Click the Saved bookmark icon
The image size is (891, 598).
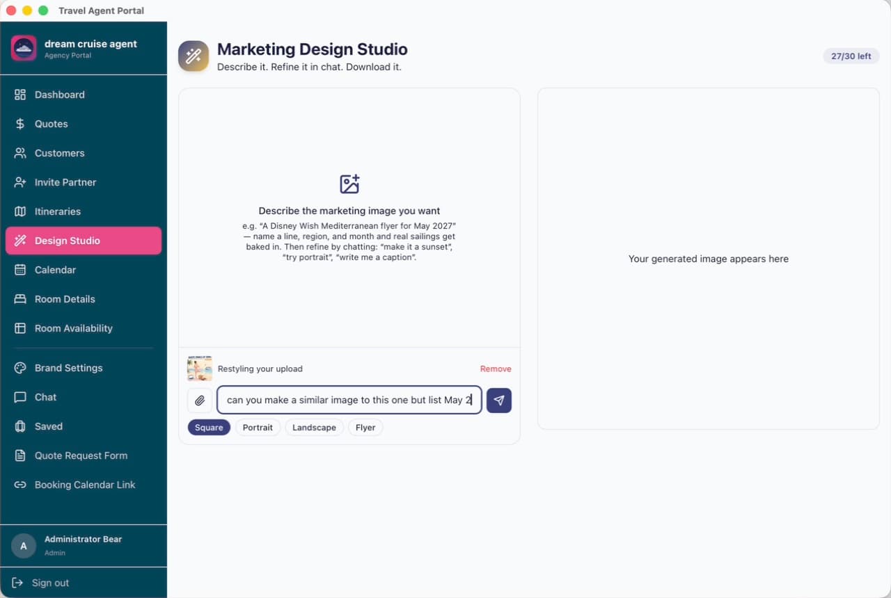pyautogui.click(x=20, y=426)
